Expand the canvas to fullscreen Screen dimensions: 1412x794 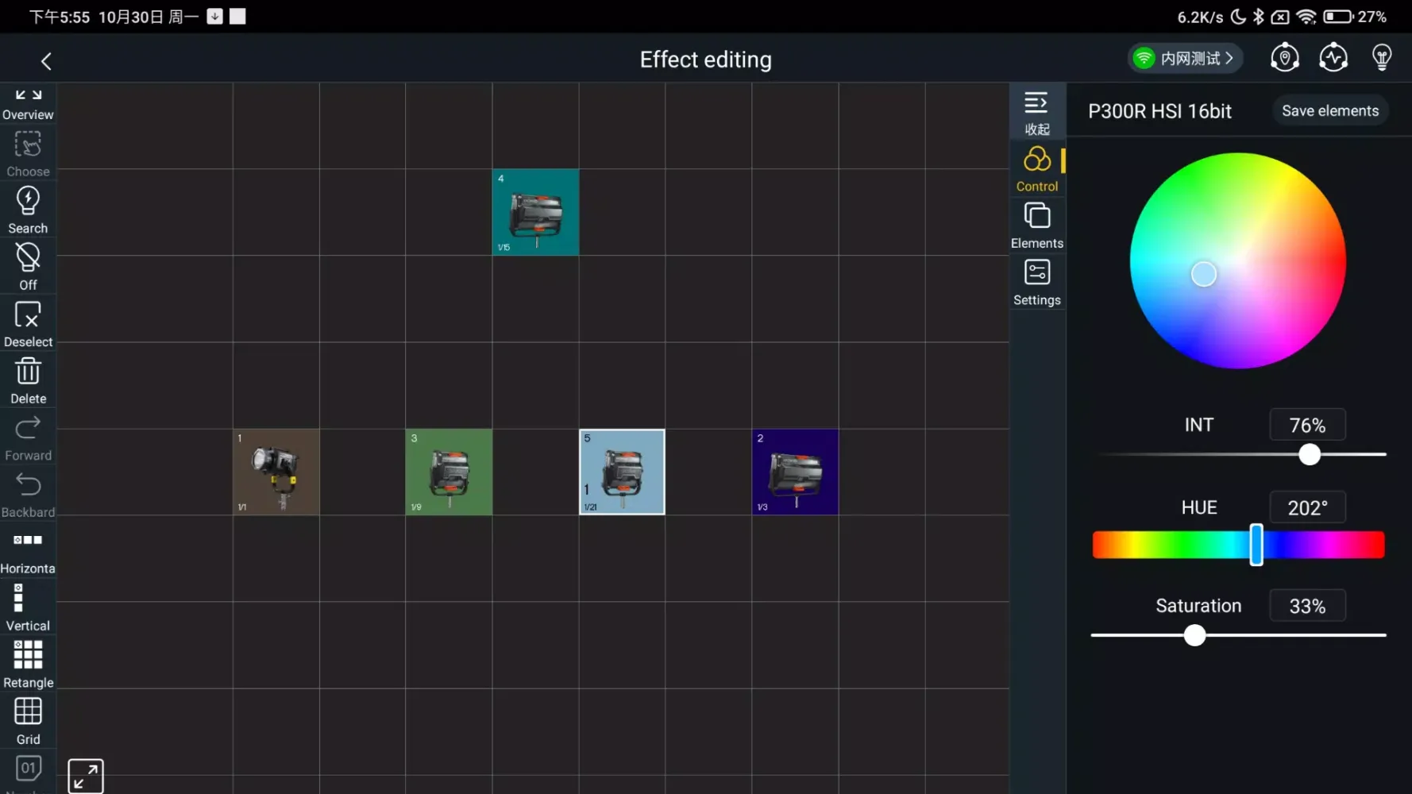[86, 776]
